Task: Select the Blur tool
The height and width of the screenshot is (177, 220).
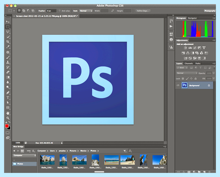Action: click(x=8, y=82)
